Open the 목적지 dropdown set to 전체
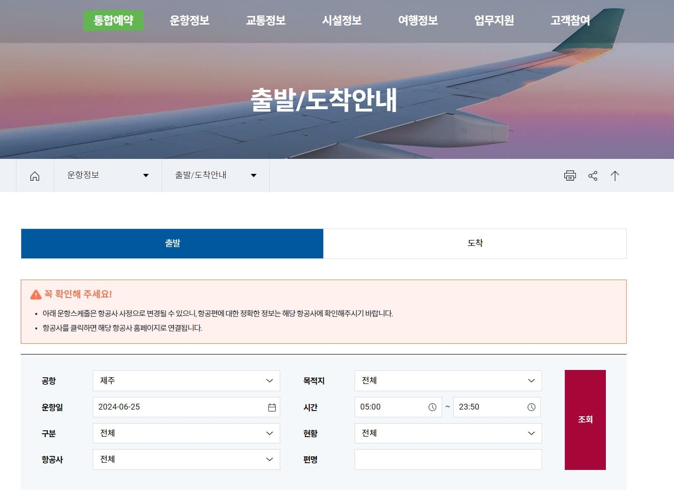Viewport: 674px width, 496px height. (448, 381)
